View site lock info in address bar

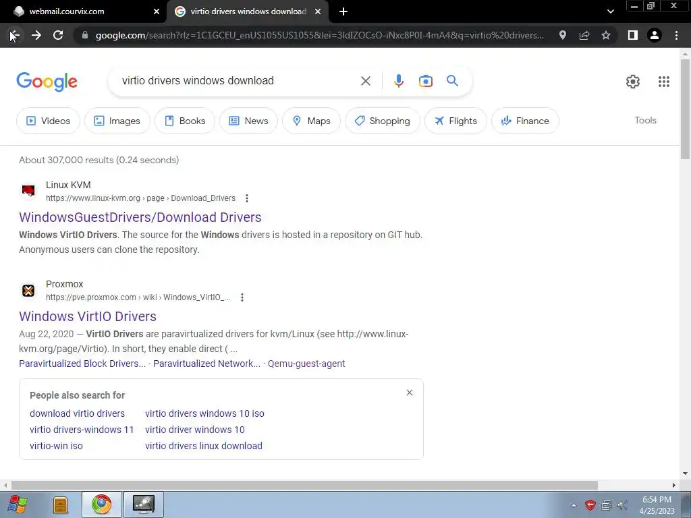(x=85, y=35)
